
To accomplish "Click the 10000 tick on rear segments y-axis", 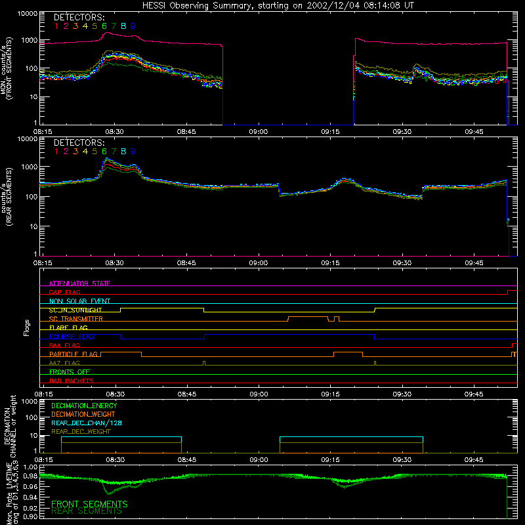I will (28, 138).
